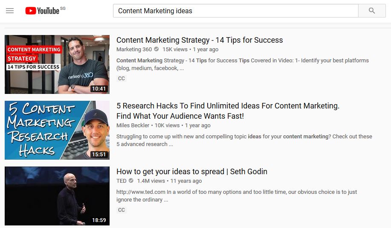Viewport: 391px width, 228px height.
Task: Visit the TED channel
Action: (121, 181)
